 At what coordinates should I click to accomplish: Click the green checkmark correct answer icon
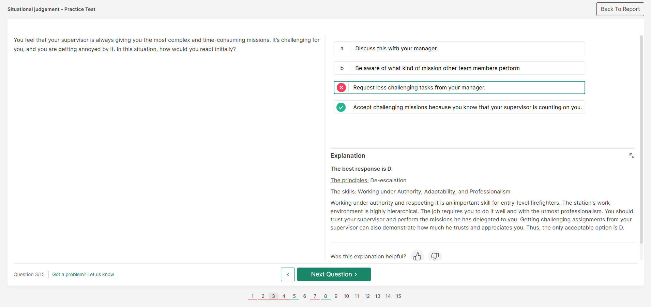point(341,107)
